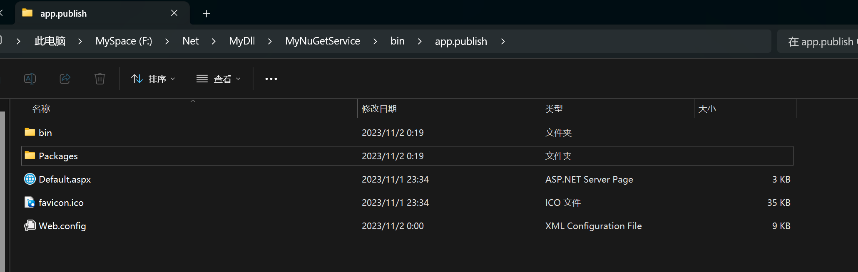Expand chevron after MyDll breadcrumb
The width and height of the screenshot is (858, 272).
(270, 41)
